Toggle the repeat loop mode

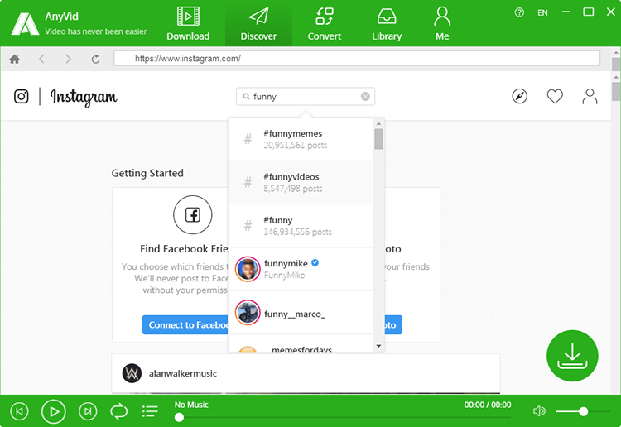click(x=118, y=411)
